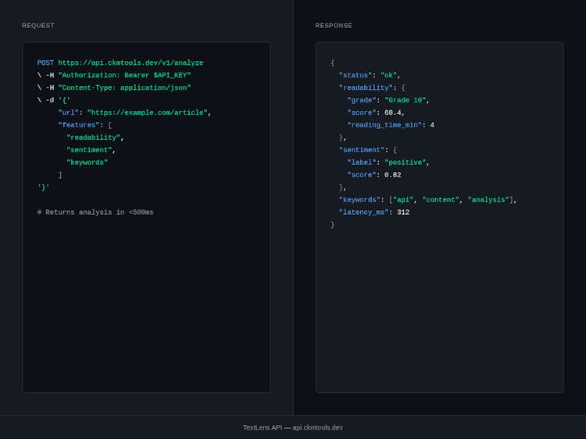586x439 pixels.
Task: Click the readability score value 68.4
Action: 394,112
